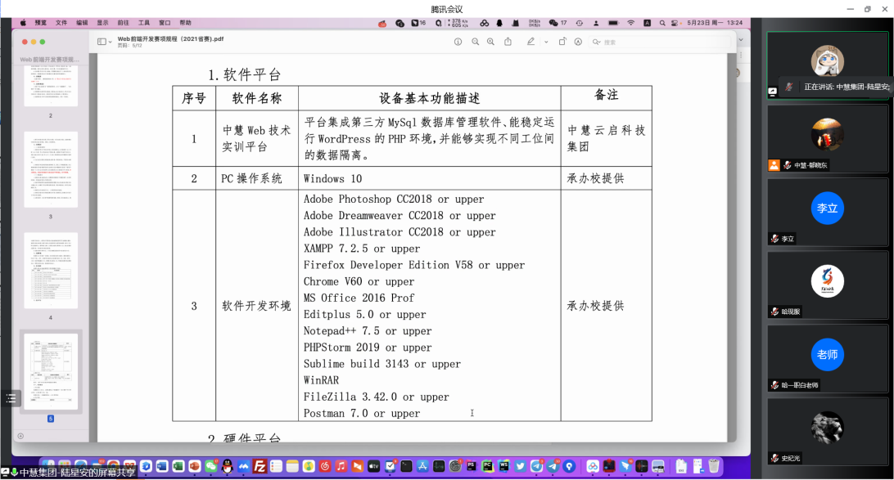The height and width of the screenshot is (480, 894).
Task: Select page 5 thumbnail in sidebar
Action: click(51, 371)
